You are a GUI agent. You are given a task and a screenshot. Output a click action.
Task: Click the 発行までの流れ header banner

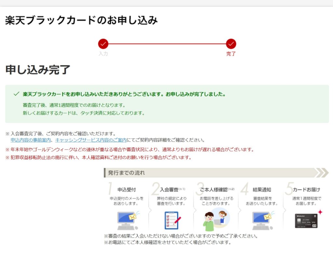click(x=216, y=173)
